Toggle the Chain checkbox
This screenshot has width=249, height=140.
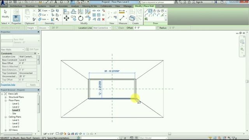pos(117,28)
